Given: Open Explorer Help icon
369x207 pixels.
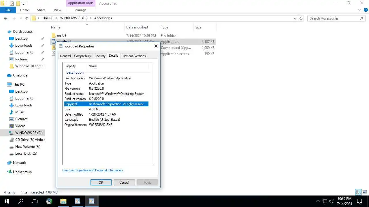Looking at the screenshot, I should (365, 10).
